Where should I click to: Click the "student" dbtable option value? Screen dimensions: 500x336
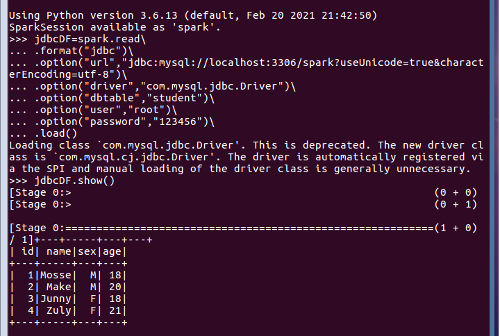(x=172, y=98)
